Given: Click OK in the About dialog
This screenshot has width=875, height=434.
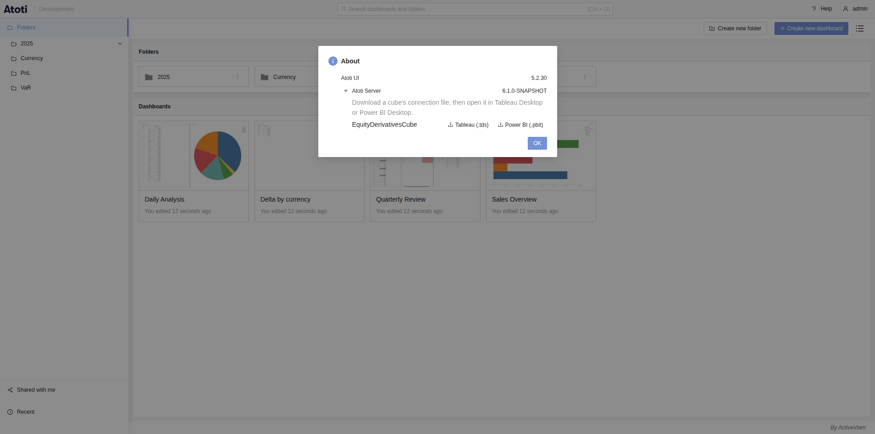Looking at the screenshot, I should (x=537, y=143).
